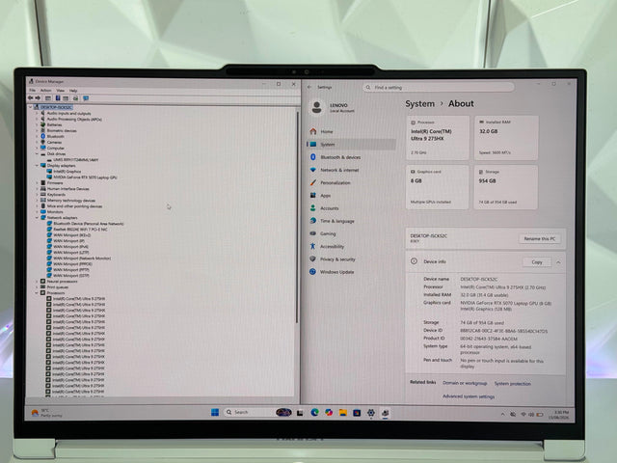Viewport: 617px width, 463px height.
Task: Click the Device Manager vertical scrollbar
Action: click(x=298, y=217)
